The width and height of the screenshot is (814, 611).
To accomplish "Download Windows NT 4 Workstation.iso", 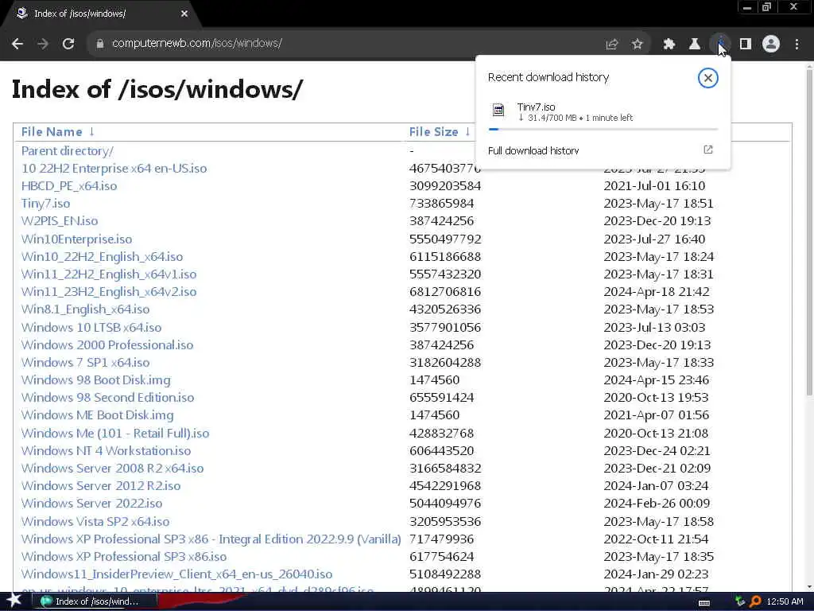I will pos(106,451).
